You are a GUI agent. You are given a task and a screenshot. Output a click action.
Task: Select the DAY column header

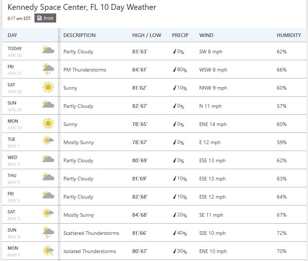pos(12,35)
